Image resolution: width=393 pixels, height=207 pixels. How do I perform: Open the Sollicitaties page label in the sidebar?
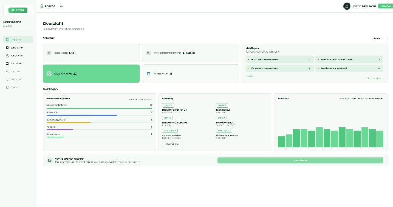pyautogui.click(x=17, y=47)
